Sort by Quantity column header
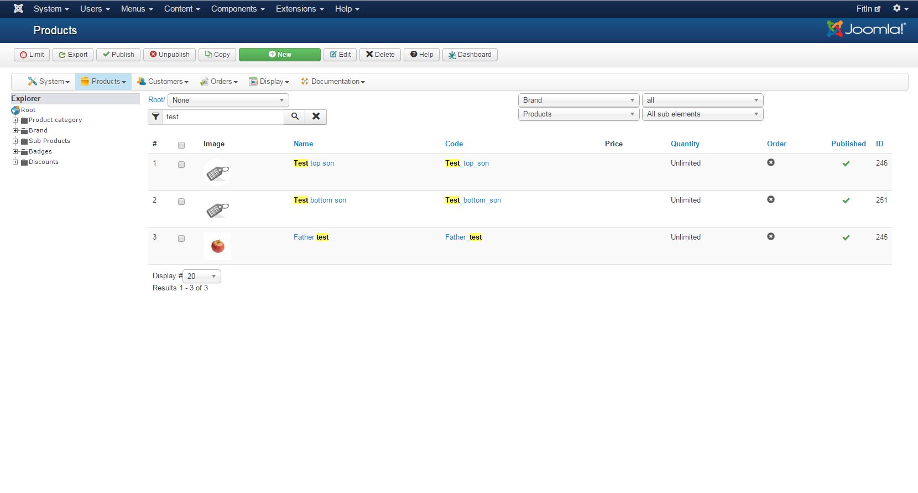This screenshot has height=493, width=918. (685, 144)
